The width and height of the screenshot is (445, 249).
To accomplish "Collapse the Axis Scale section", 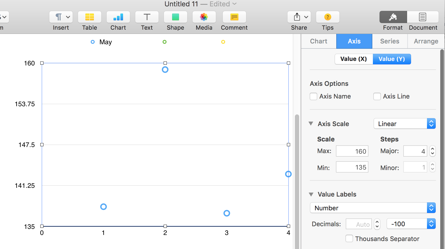I will click(311, 124).
